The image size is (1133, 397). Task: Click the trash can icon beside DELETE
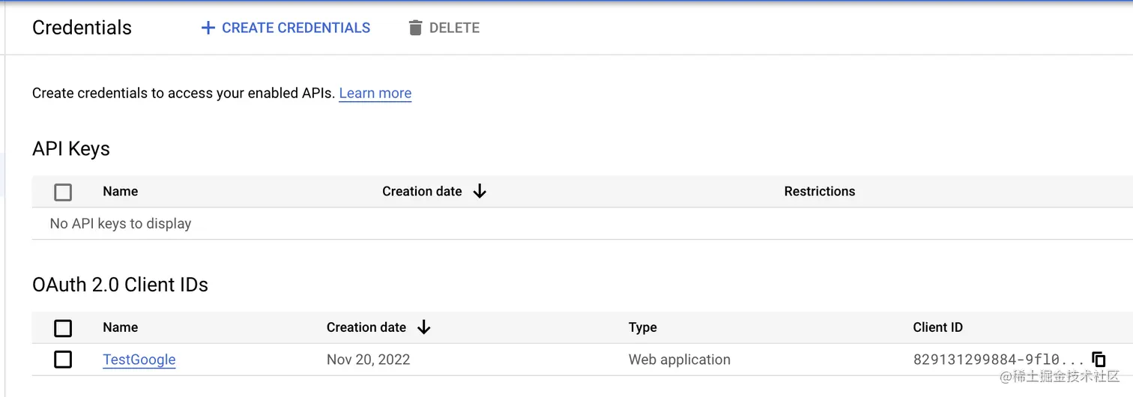(x=415, y=28)
